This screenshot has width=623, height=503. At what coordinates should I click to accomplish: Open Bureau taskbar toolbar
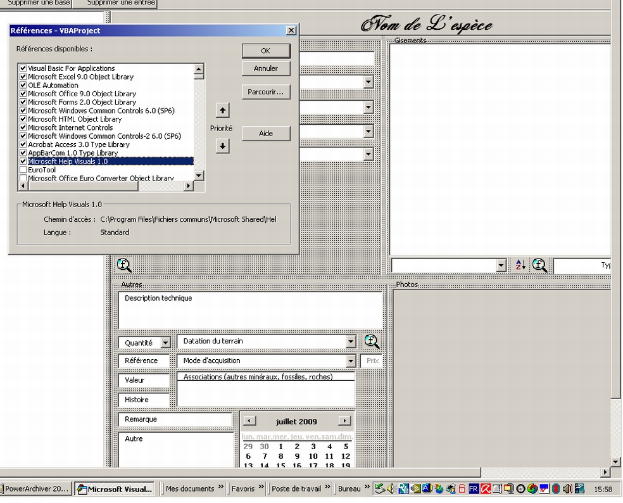349,488
